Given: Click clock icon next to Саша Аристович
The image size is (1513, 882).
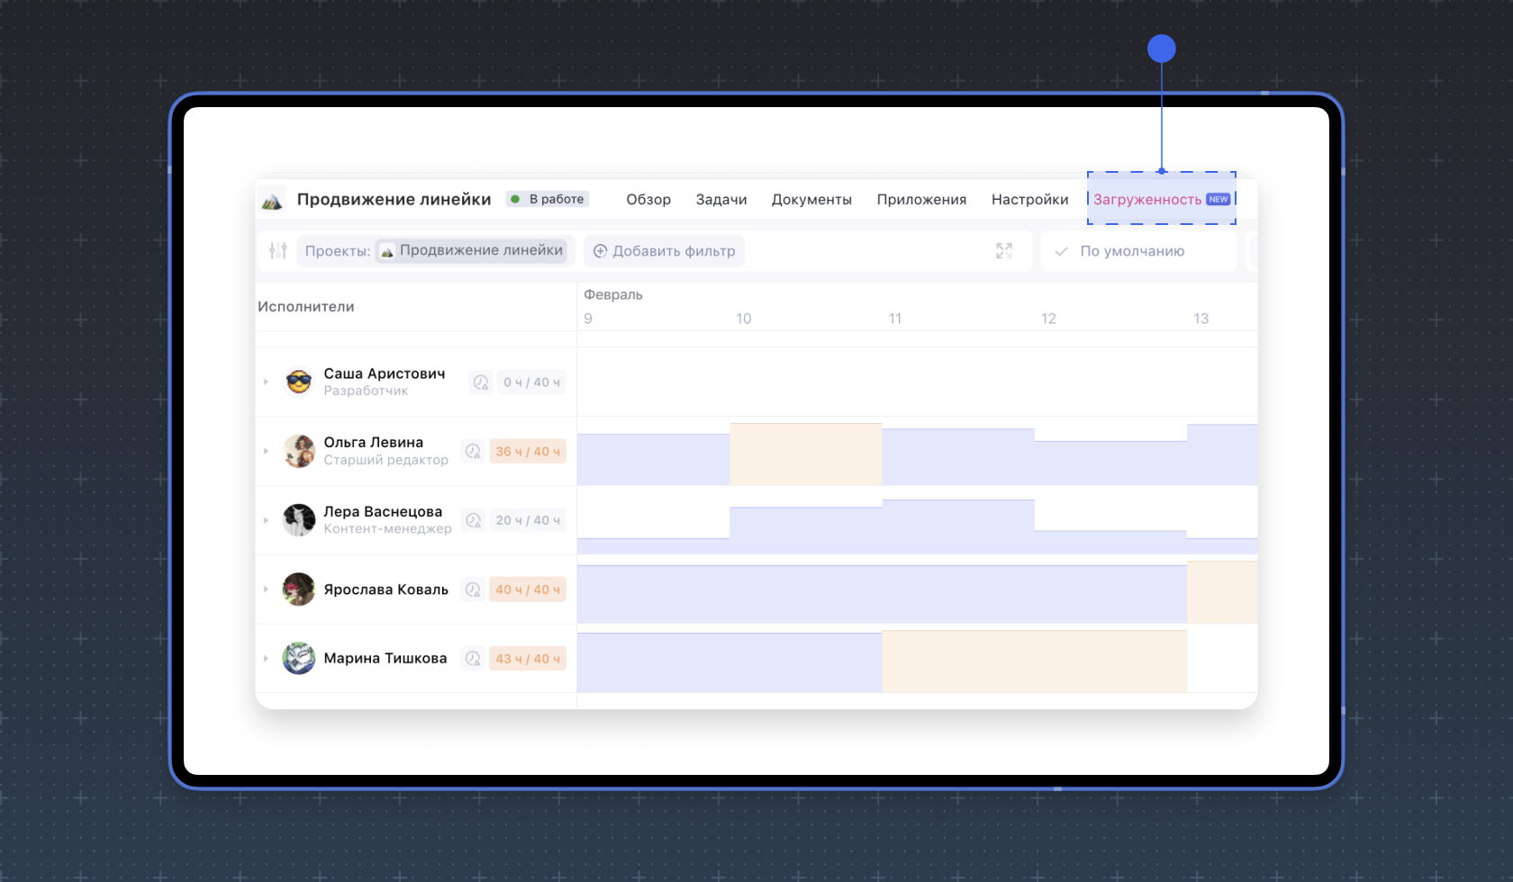Looking at the screenshot, I should point(481,382).
